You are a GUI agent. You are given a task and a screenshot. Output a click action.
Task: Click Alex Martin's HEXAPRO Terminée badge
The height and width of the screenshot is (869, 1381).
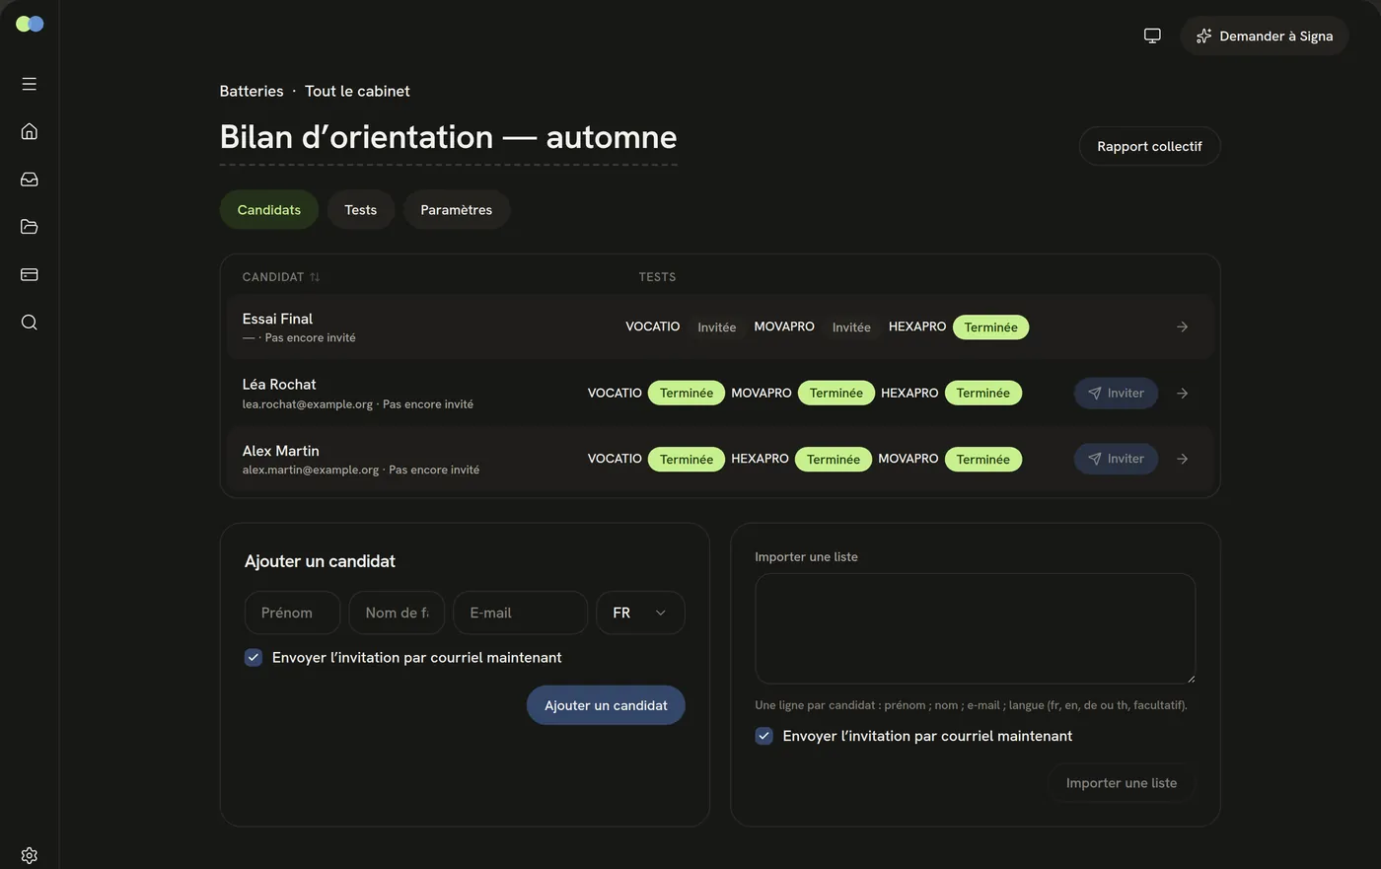tap(834, 460)
